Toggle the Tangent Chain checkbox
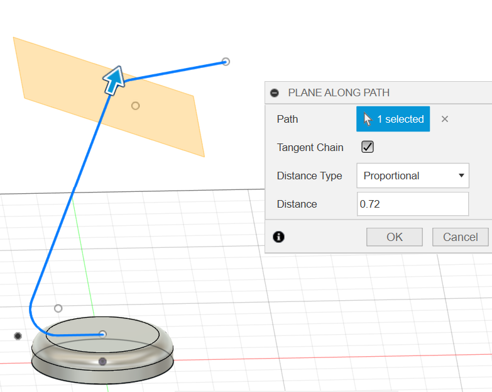This screenshot has height=392, width=492. [368, 147]
